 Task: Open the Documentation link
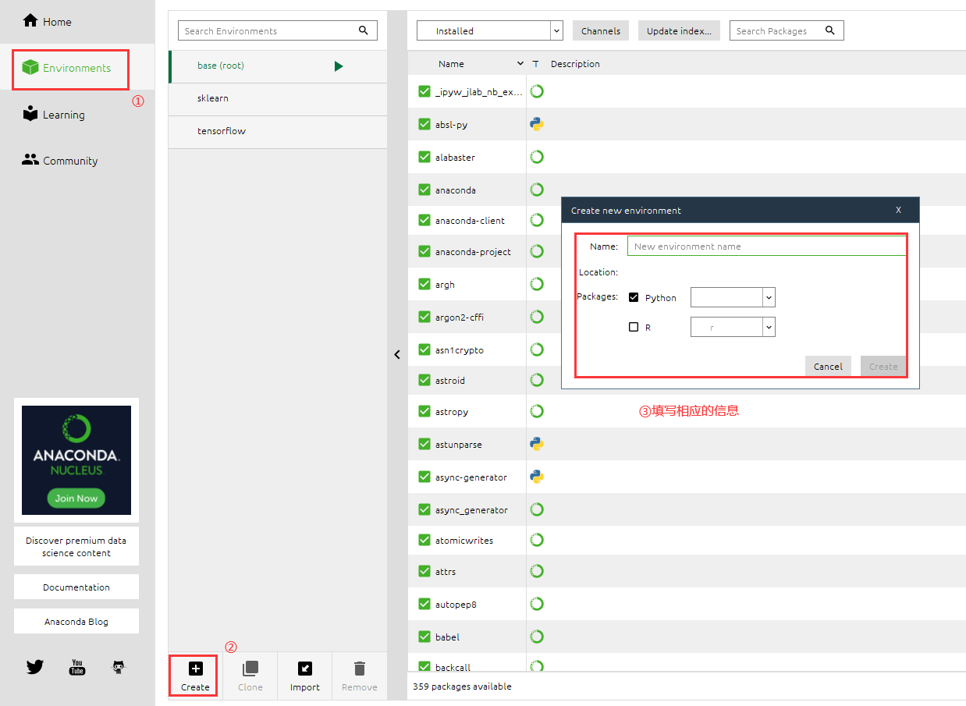tap(76, 587)
